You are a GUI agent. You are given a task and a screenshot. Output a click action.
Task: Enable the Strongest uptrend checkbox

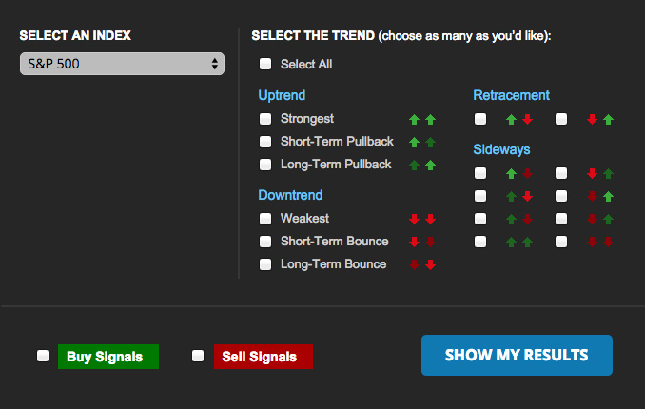[265, 119]
